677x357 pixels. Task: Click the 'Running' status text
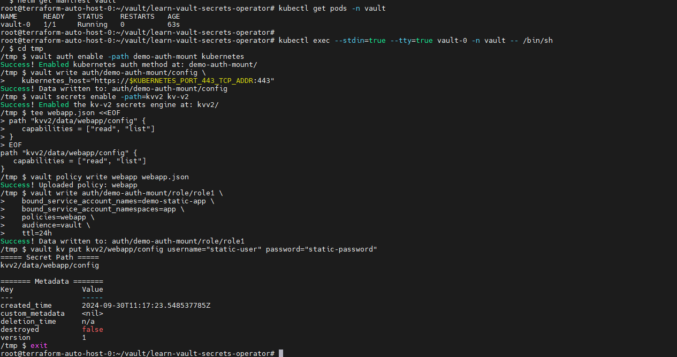click(x=93, y=25)
